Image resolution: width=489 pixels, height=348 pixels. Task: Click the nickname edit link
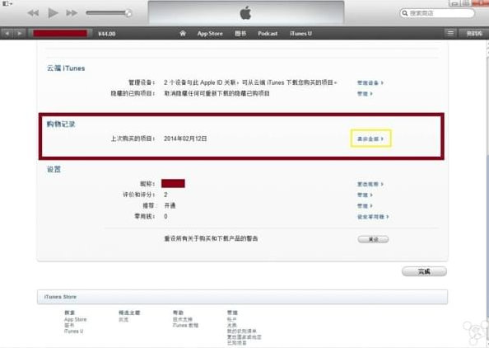pyautogui.click(x=370, y=184)
